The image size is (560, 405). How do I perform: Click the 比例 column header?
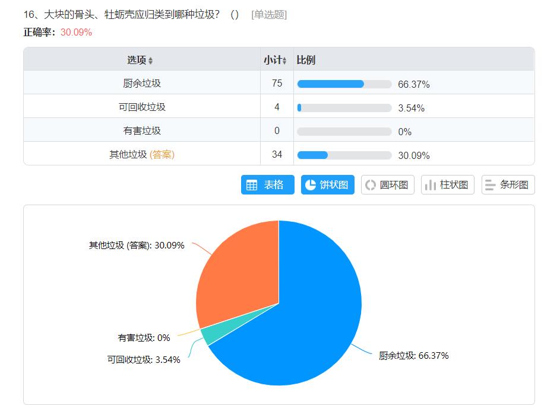pos(306,60)
